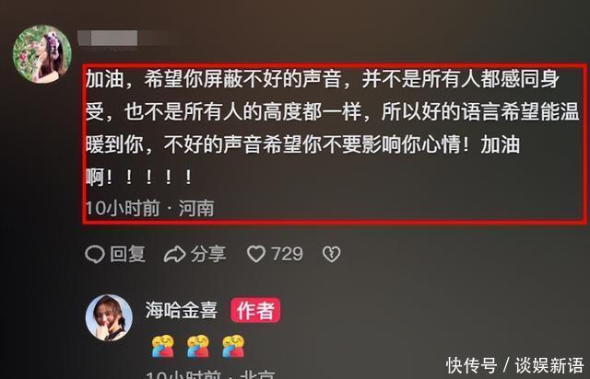This screenshot has height=379, width=590.
Task: Open the 海哈金喜 username link
Action: (x=182, y=311)
